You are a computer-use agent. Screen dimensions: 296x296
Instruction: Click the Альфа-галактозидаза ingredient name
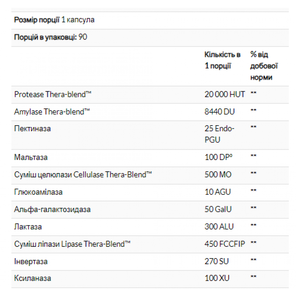click(52, 209)
